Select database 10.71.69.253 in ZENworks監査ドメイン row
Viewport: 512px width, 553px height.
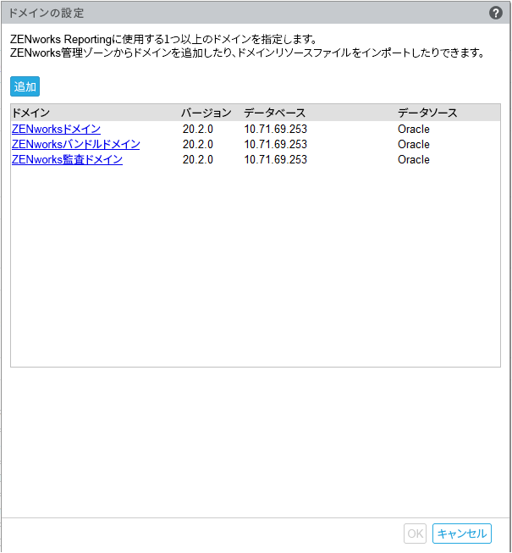click(276, 159)
